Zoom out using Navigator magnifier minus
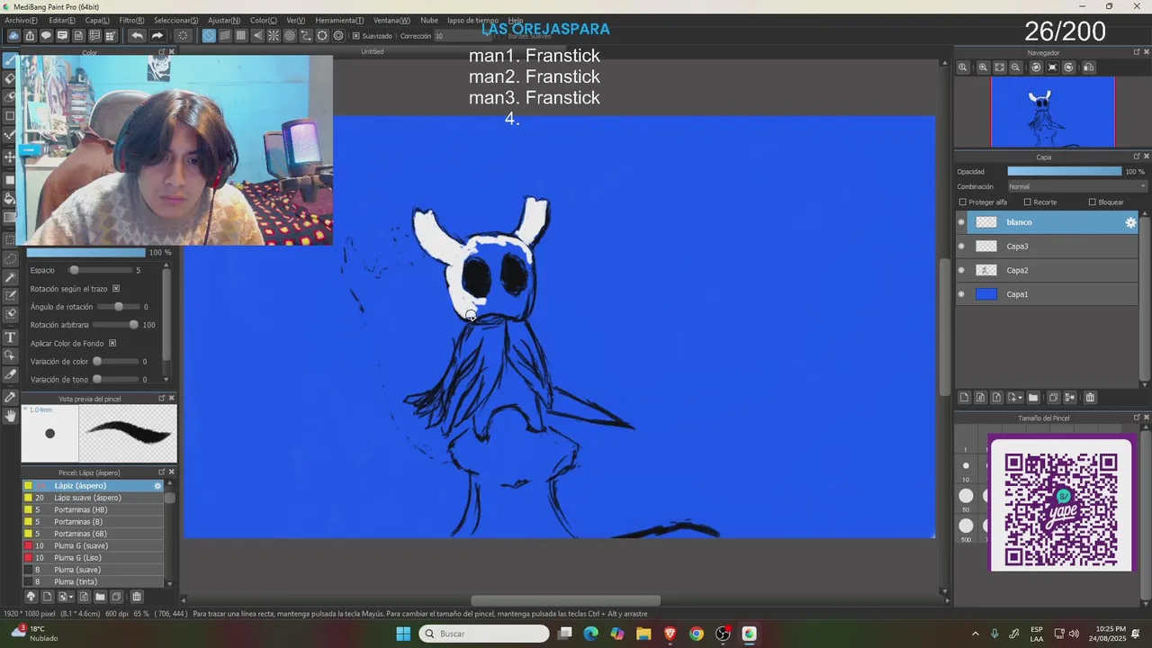 (1016, 67)
